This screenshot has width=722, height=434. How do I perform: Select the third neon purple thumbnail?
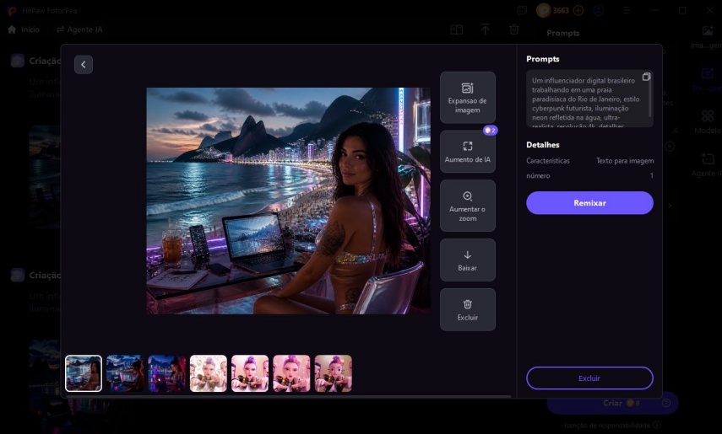(166, 373)
